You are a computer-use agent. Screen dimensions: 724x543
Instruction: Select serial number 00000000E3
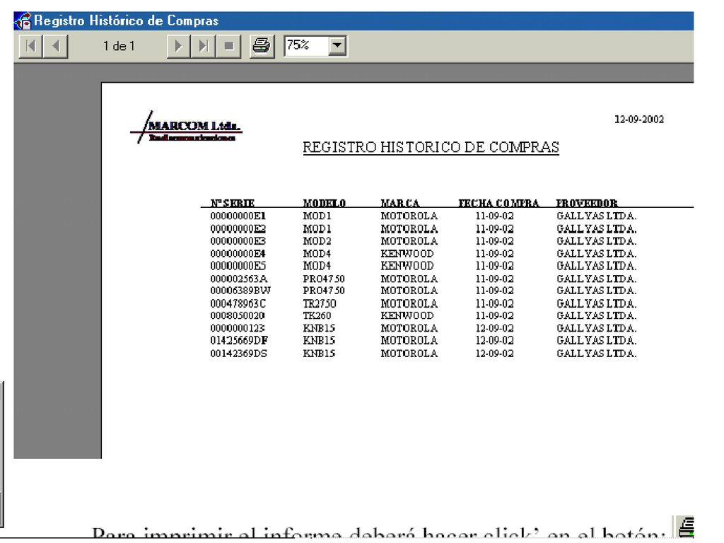click(x=238, y=241)
